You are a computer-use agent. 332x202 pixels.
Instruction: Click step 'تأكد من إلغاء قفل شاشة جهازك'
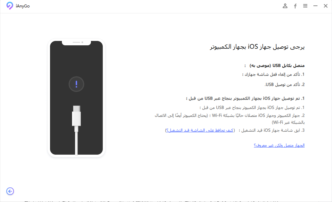pyautogui.click(x=274, y=74)
